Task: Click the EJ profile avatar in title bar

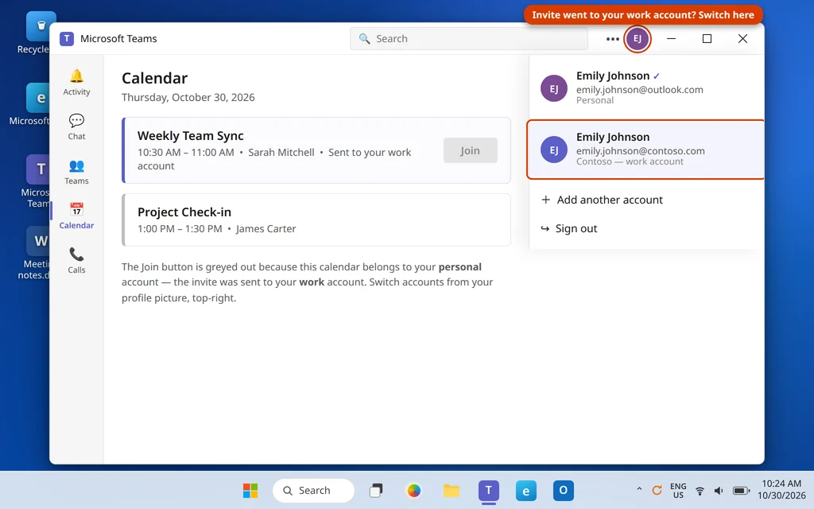Action: pos(637,38)
